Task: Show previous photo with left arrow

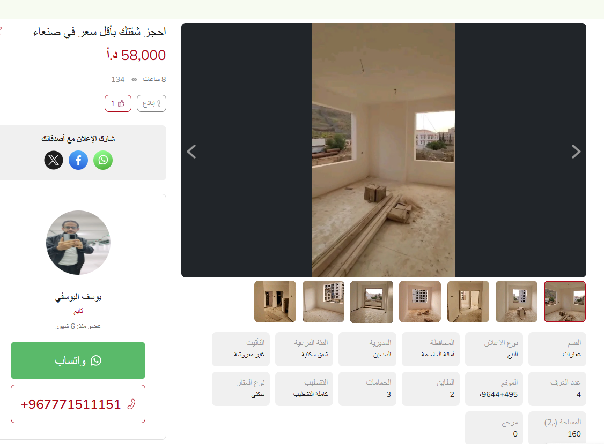Action: pos(191,152)
